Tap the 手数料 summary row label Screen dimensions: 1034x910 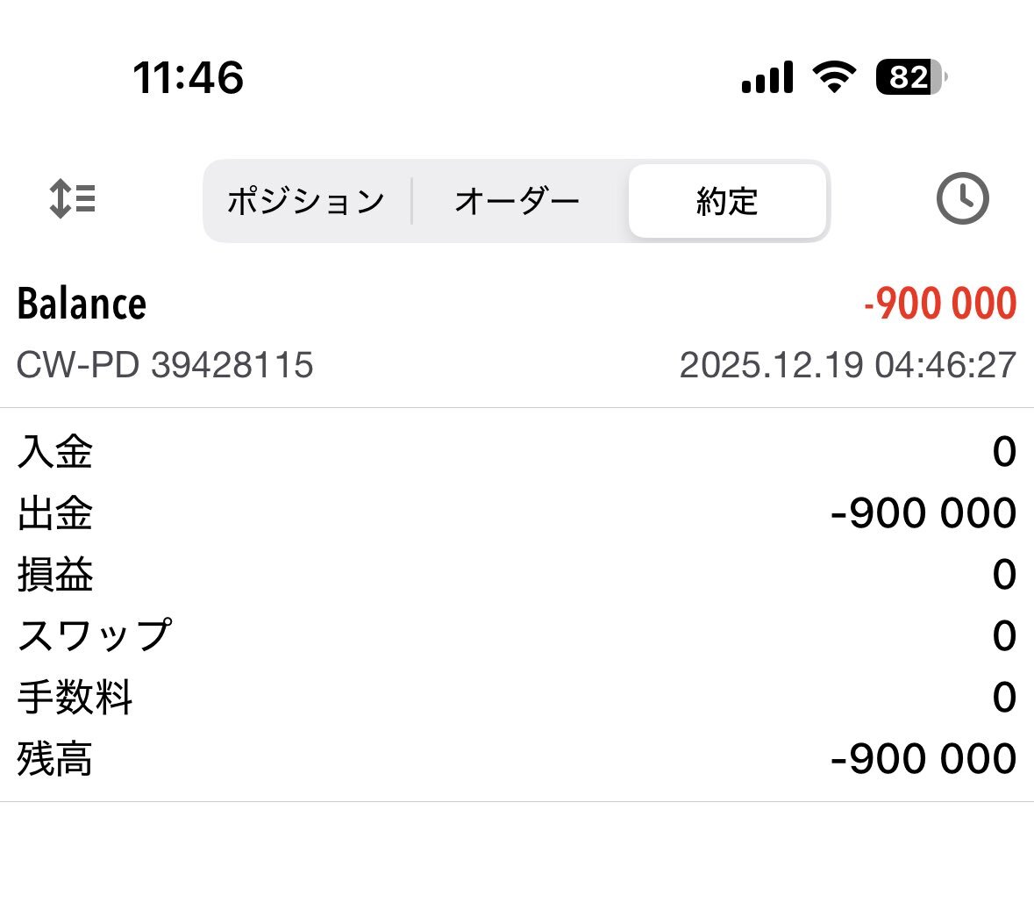tap(75, 698)
